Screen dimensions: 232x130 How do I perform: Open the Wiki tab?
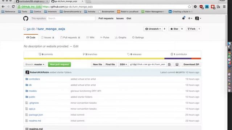90,38
